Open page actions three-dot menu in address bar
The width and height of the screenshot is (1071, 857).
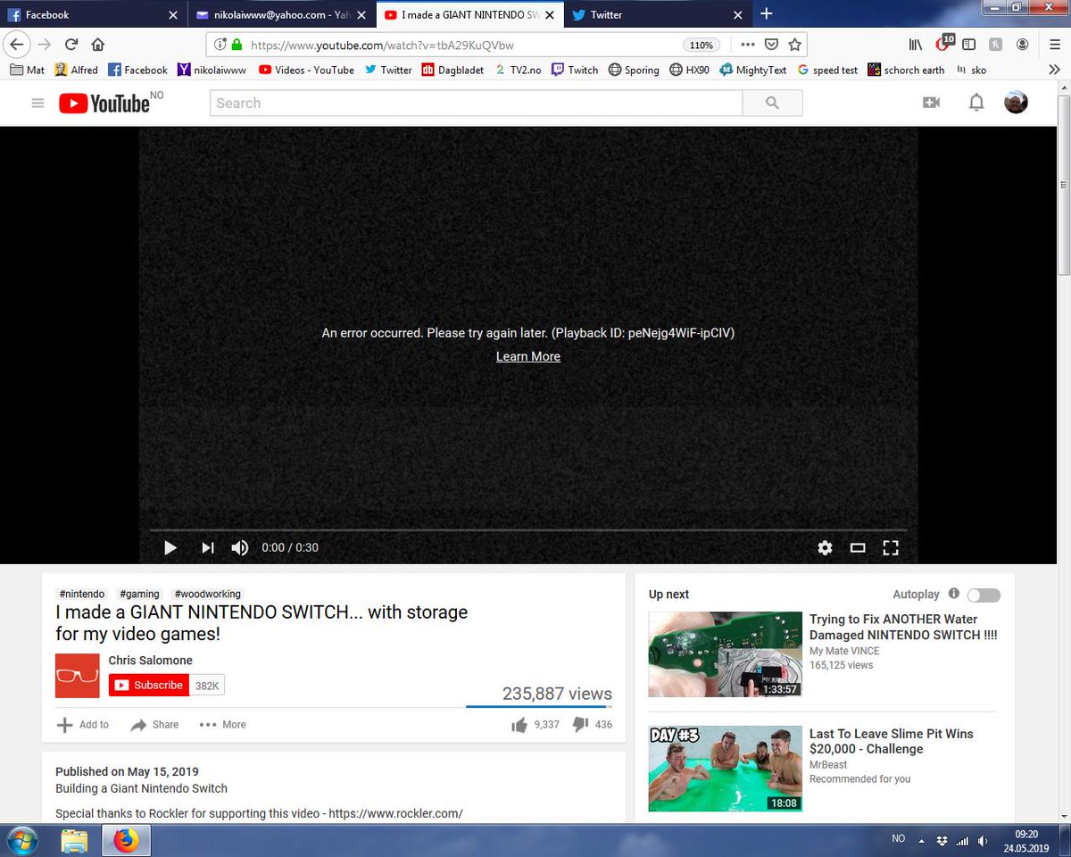(748, 45)
